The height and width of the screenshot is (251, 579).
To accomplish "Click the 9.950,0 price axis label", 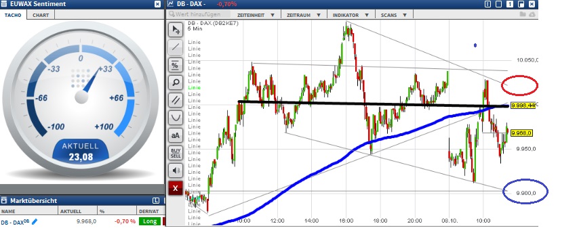I will click(x=527, y=149).
